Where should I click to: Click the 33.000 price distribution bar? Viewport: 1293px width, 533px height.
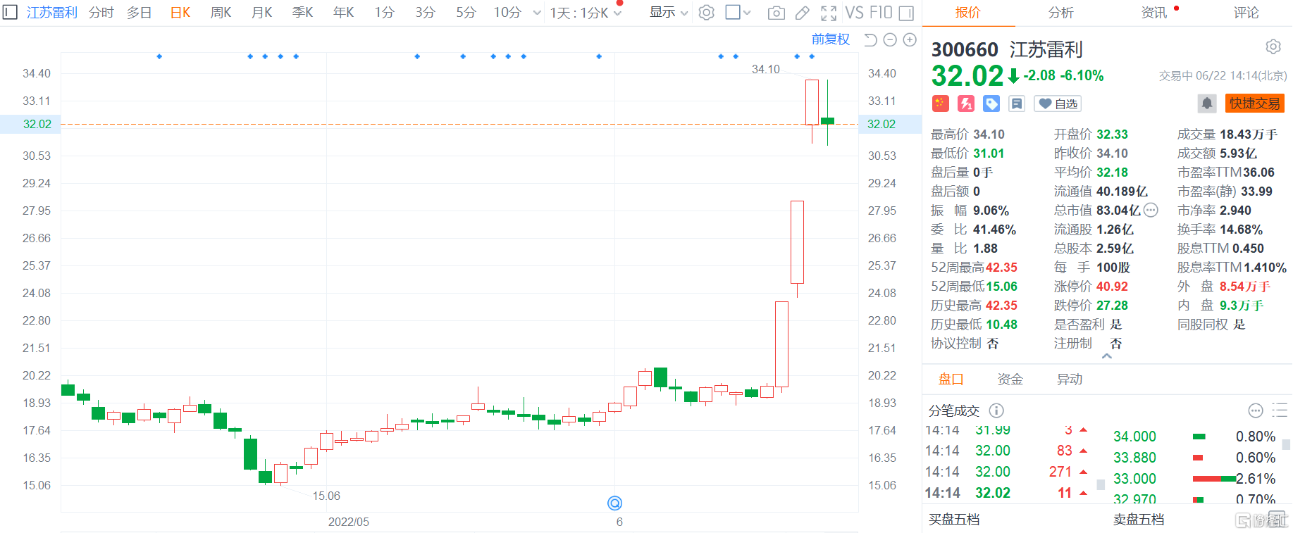pos(1214,479)
